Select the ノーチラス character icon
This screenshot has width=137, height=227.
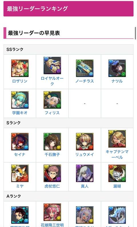[84, 68]
